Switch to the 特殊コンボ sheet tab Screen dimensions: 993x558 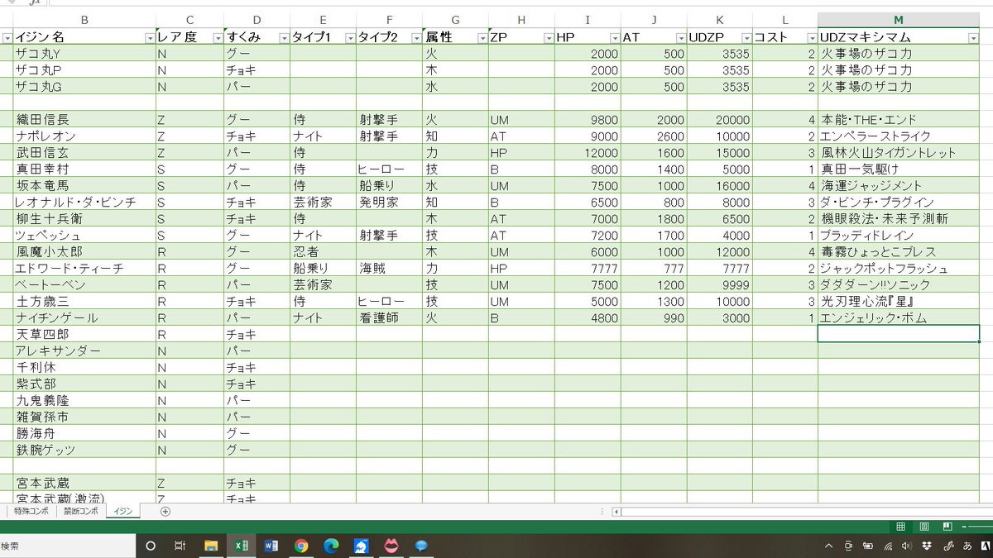pyautogui.click(x=31, y=512)
